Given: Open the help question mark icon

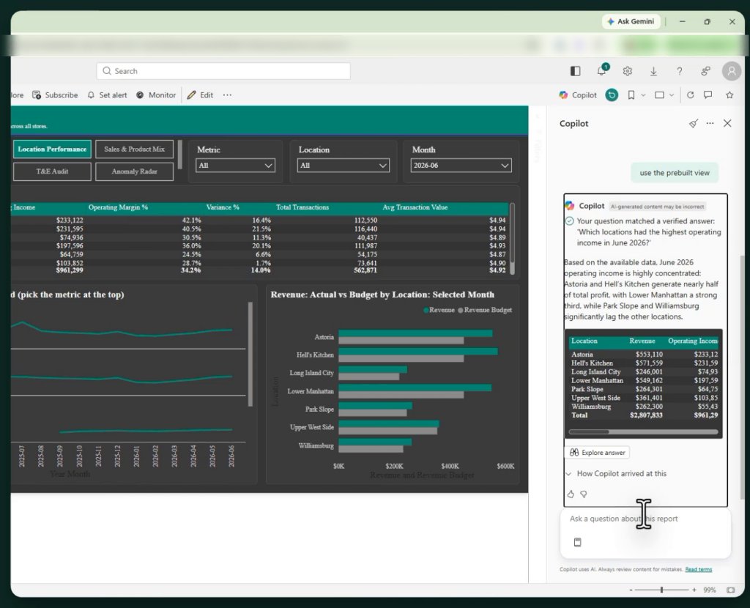Looking at the screenshot, I should click(679, 71).
